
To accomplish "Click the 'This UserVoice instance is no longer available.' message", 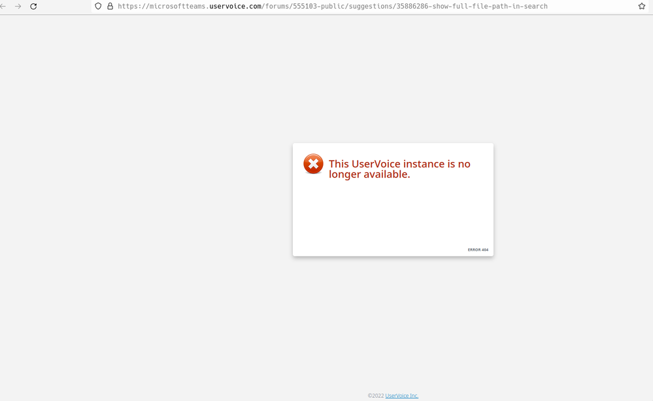I will (399, 169).
